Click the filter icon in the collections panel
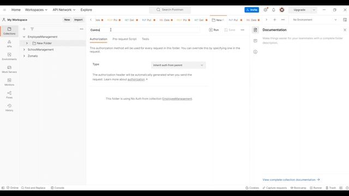This screenshot has width=349, height=196. click(x=32, y=29)
